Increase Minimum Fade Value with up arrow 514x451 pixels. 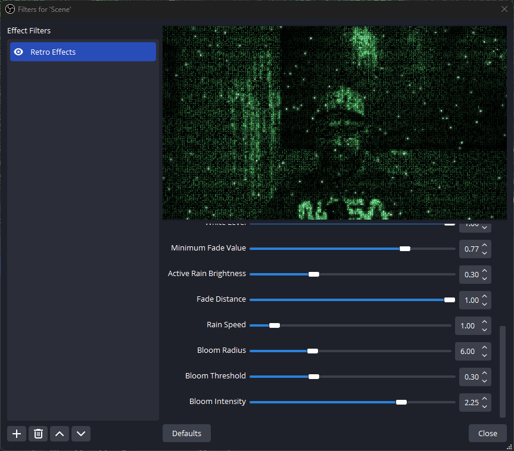tap(484, 245)
